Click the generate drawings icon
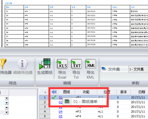 coord(45,64)
